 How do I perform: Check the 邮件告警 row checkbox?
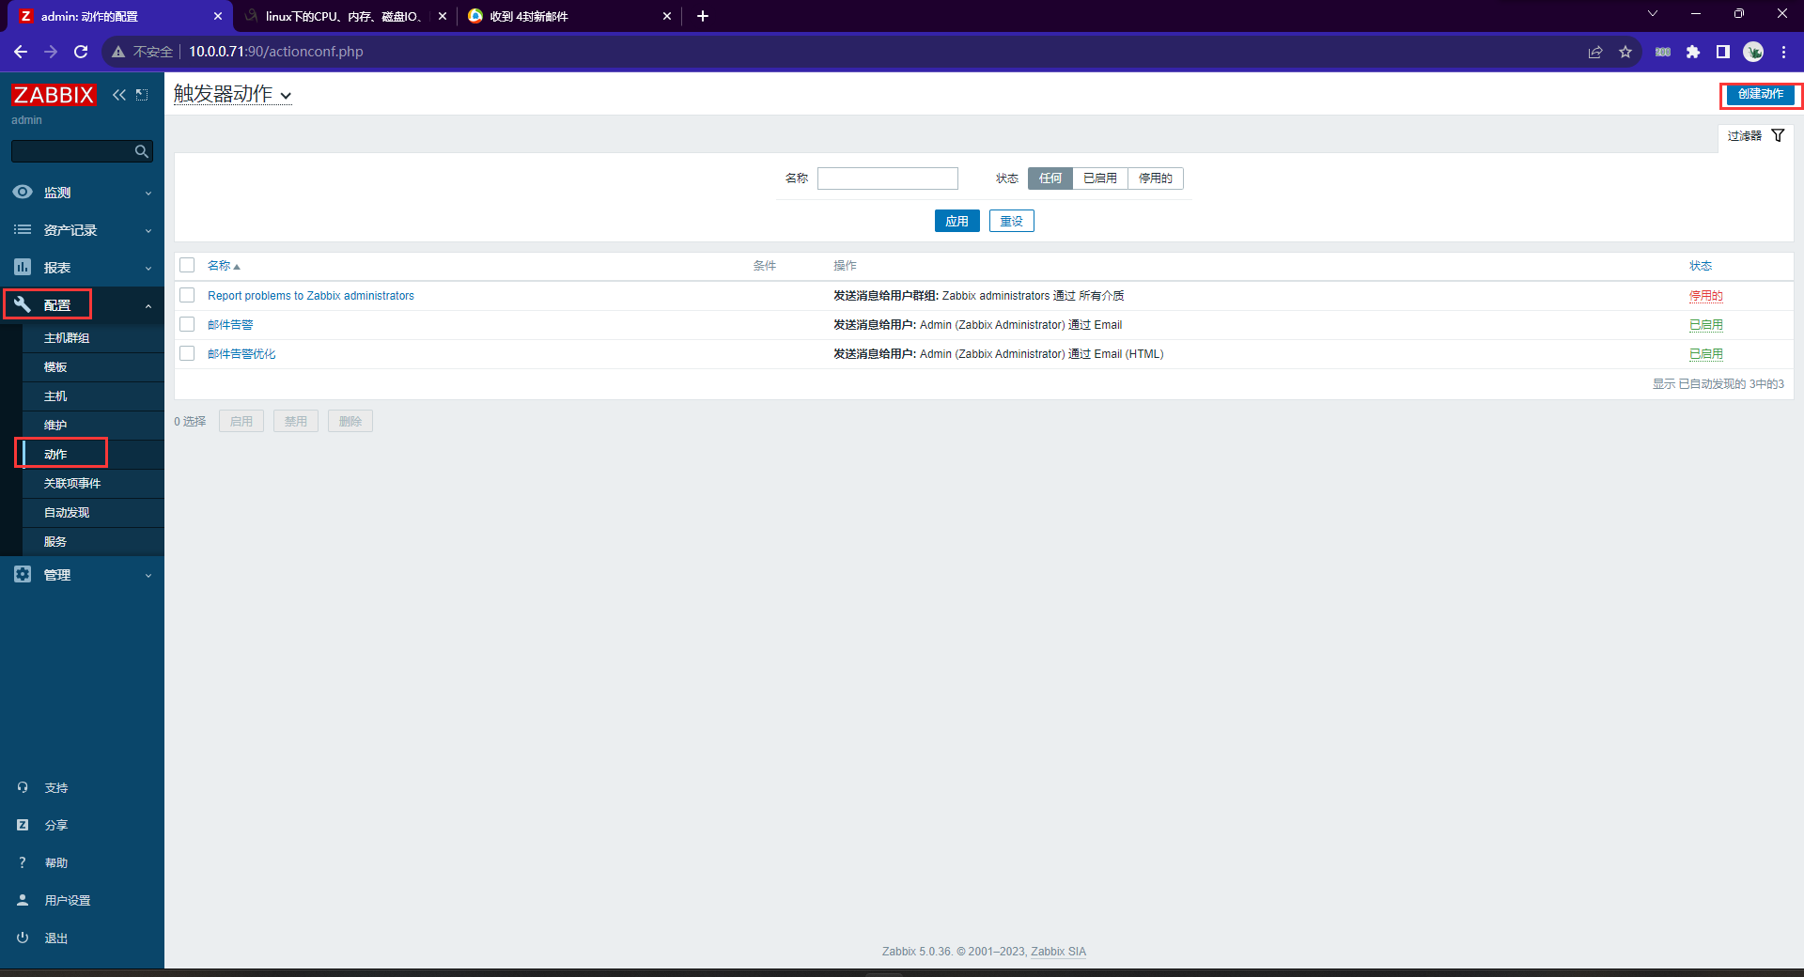[x=187, y=324]
